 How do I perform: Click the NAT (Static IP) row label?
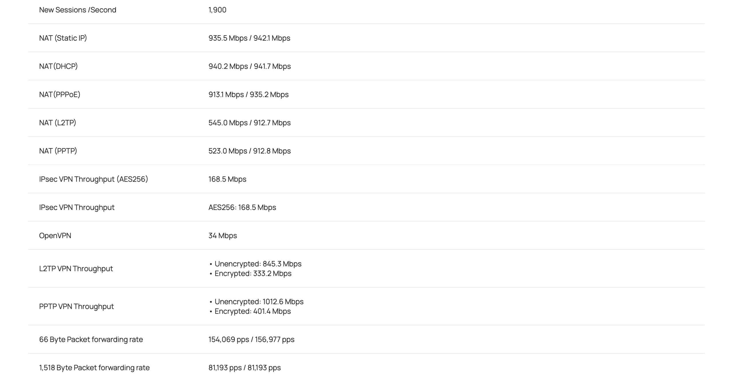pos(63,38)
